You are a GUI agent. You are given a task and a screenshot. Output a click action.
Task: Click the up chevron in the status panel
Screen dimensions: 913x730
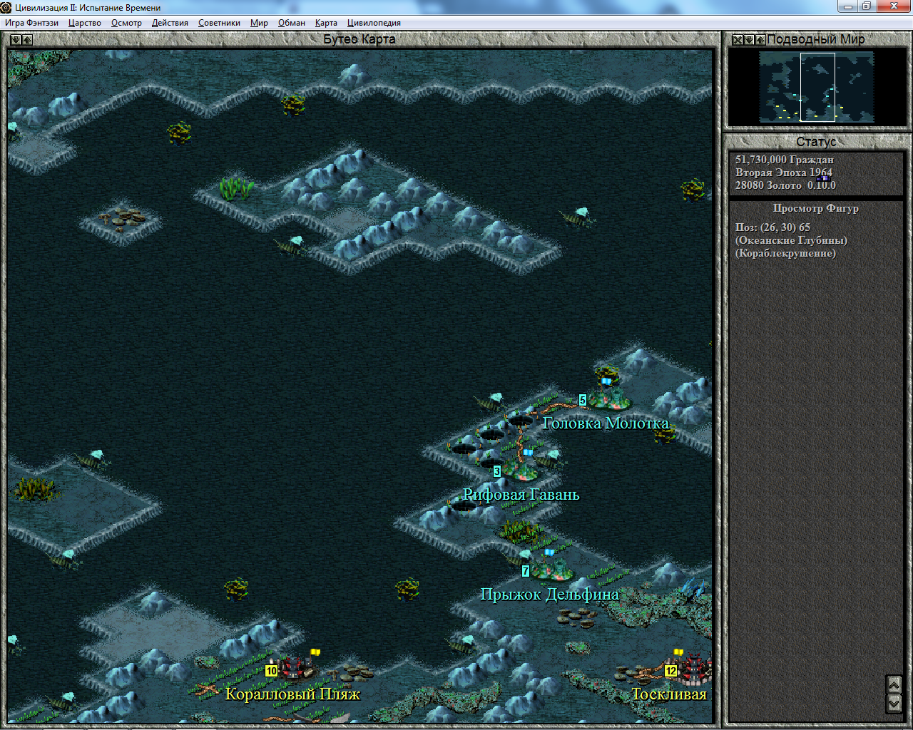894,684
